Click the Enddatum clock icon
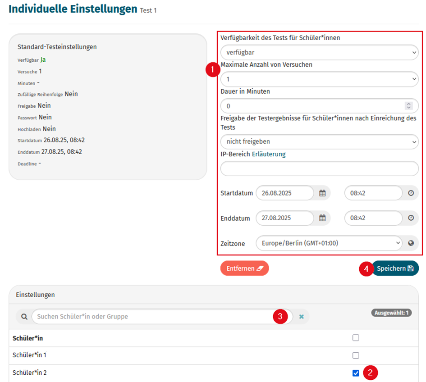 pos(411,218)
